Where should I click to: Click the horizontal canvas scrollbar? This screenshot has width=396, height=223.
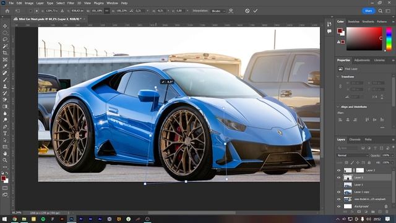[x=192, y=212]
